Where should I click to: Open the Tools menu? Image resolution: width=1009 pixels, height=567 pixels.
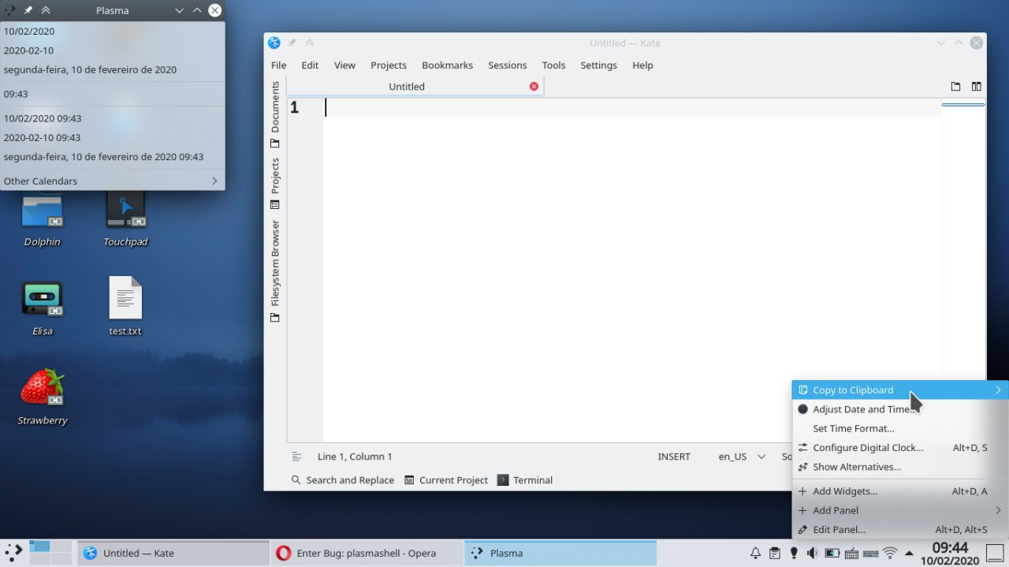(553, 65)
